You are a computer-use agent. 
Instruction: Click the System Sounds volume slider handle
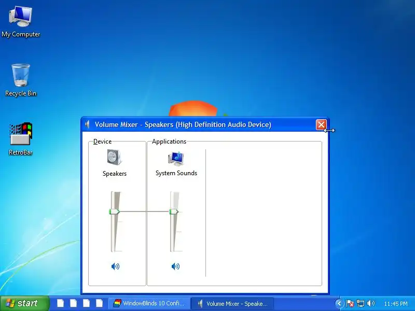click(174, 211)
